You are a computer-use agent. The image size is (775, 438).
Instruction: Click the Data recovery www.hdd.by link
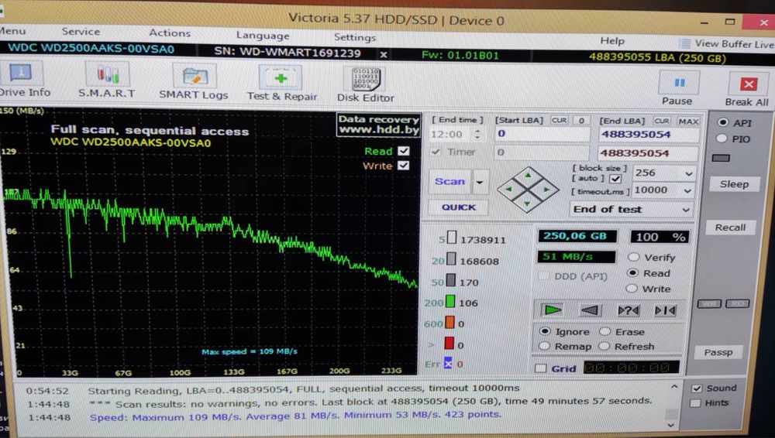tap(379, 125)
